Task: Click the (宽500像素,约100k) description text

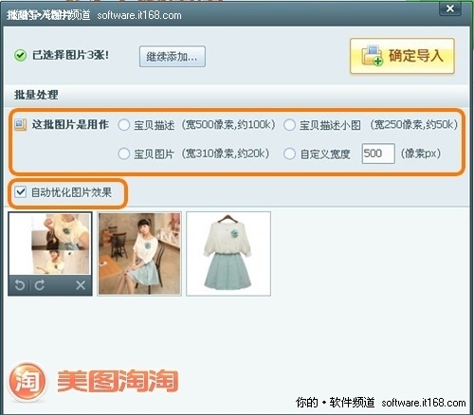Action: (228, 125)
